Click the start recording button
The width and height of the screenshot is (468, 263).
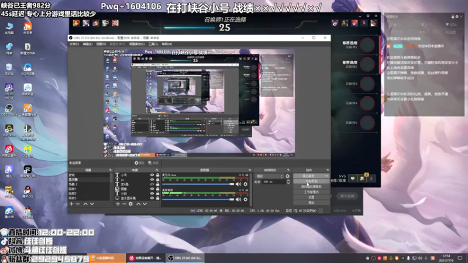(311, 181)
